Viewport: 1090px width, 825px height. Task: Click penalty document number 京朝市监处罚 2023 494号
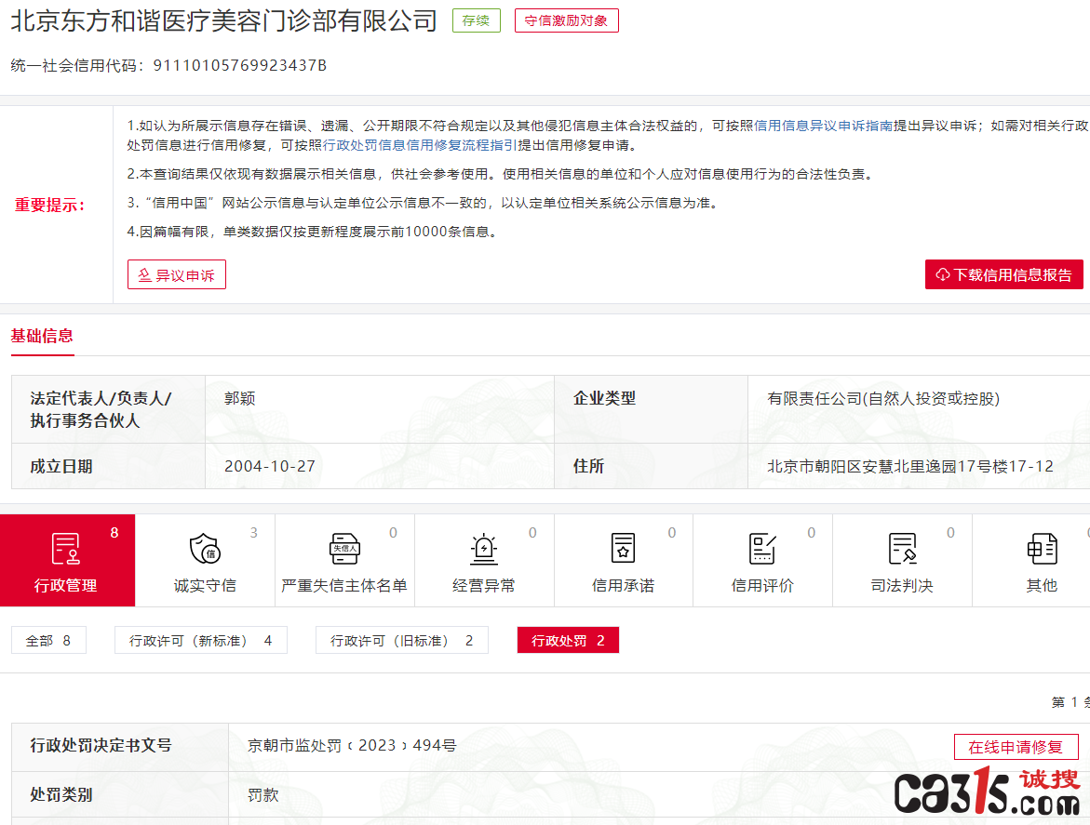(352, 745)
